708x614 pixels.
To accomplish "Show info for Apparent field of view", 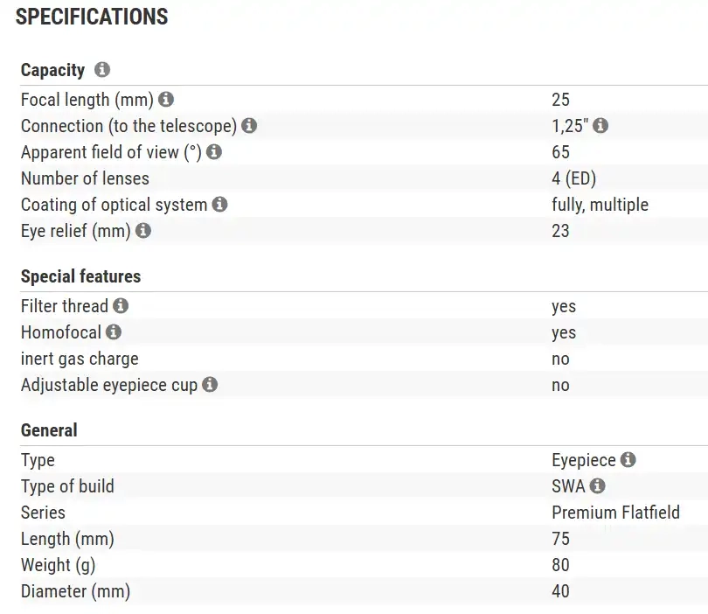I will (x=213, y=152).
